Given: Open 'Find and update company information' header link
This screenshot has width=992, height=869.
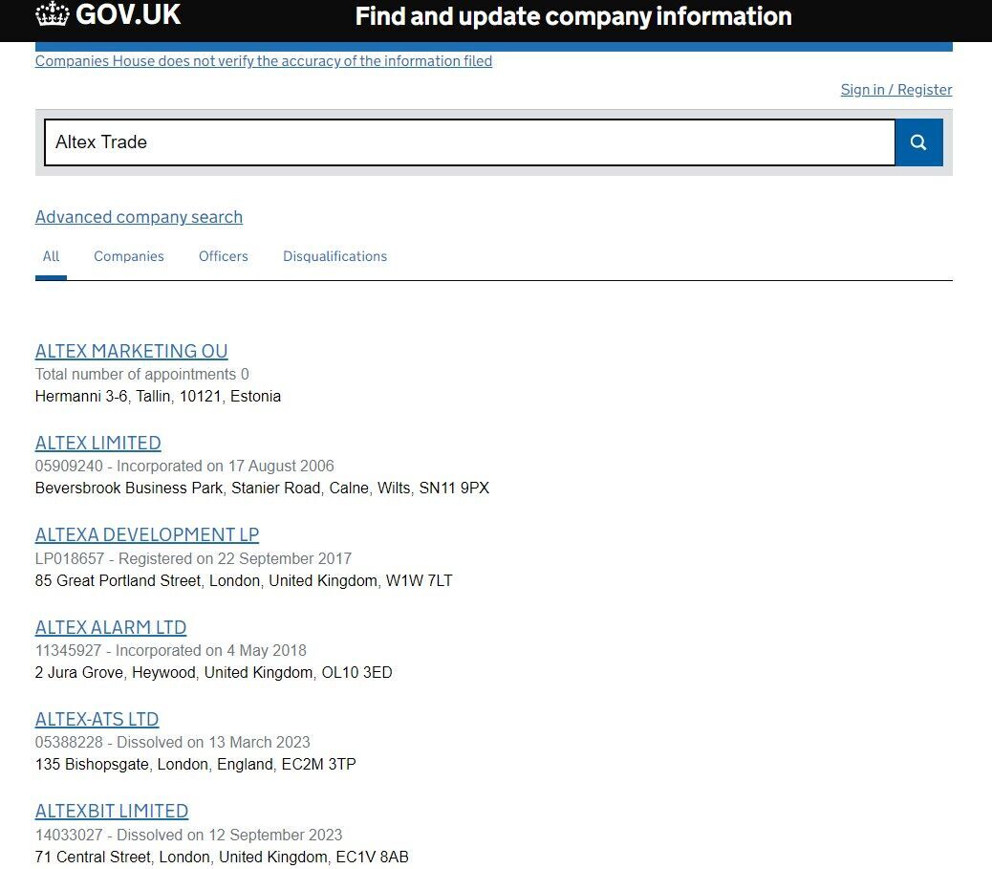Looking at the screenshot, I should pos(573,16).
